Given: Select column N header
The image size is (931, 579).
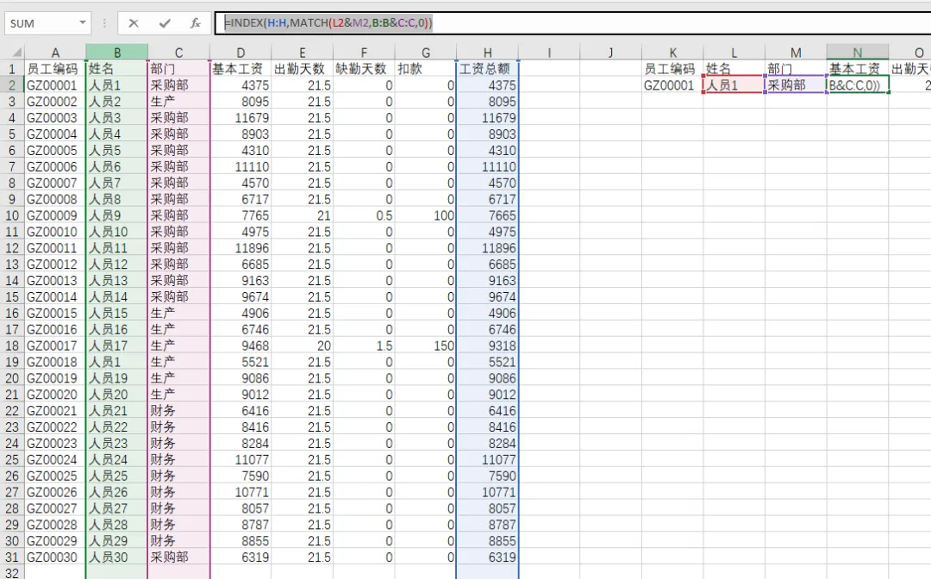Looking at the screenshot, I should pyautogui.click(x=858, y=53).
